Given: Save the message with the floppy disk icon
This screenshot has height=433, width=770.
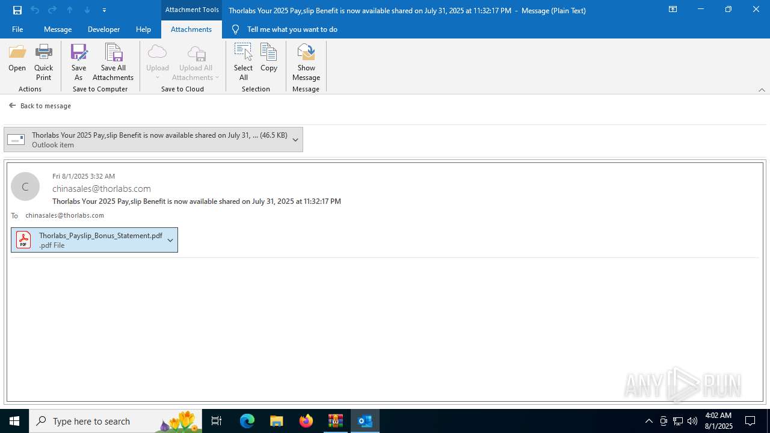Looking at the screenshot, I should 17,10.
